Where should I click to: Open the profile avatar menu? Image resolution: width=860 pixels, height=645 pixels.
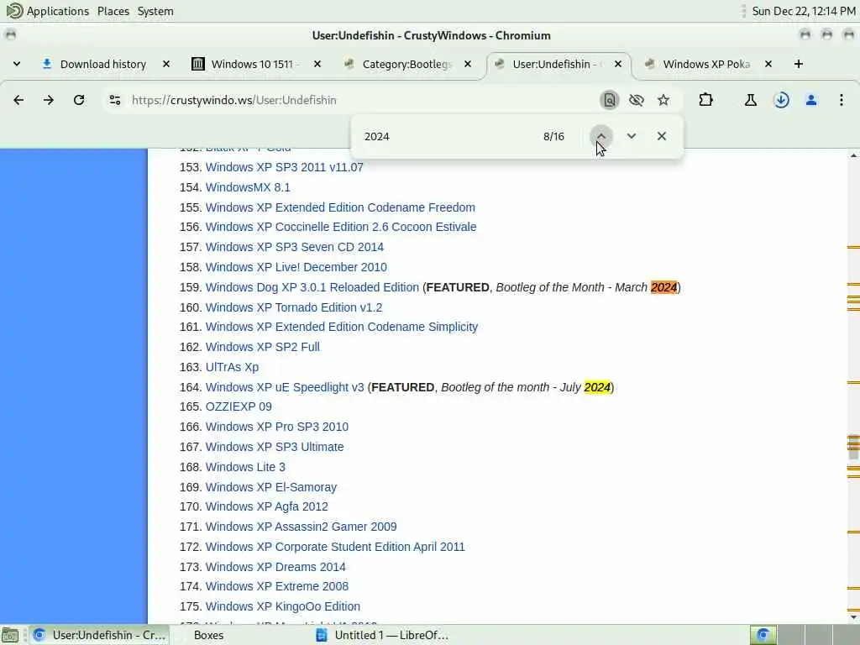(811, 101)
